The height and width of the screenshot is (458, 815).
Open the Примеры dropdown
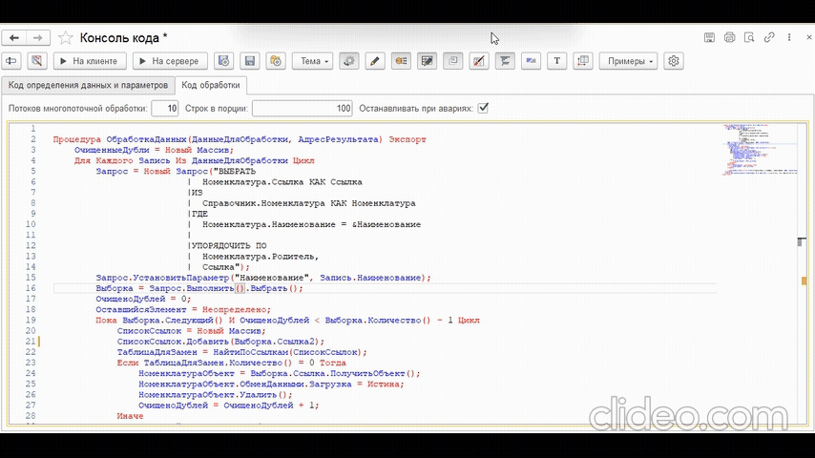pyautogui.click(x=628, y=61)
